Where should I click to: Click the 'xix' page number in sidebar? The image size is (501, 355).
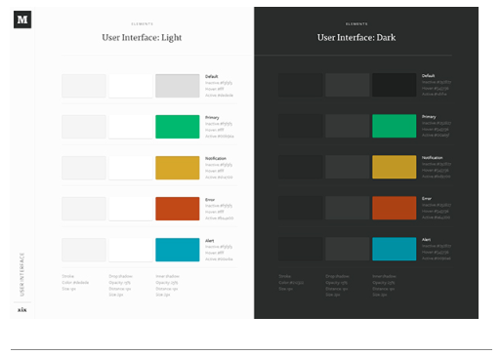tap(22, 310)
